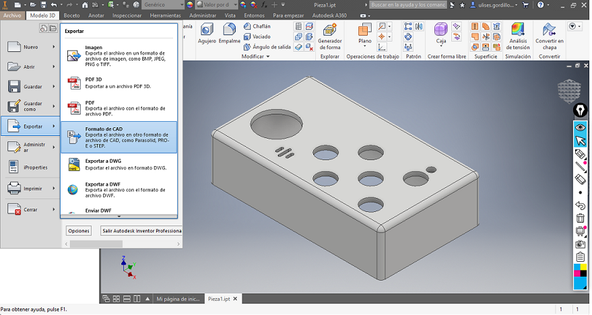Click the home icon in quick access toolbar
Viewport: 592px width, 315px height.
tap(85, 5)
